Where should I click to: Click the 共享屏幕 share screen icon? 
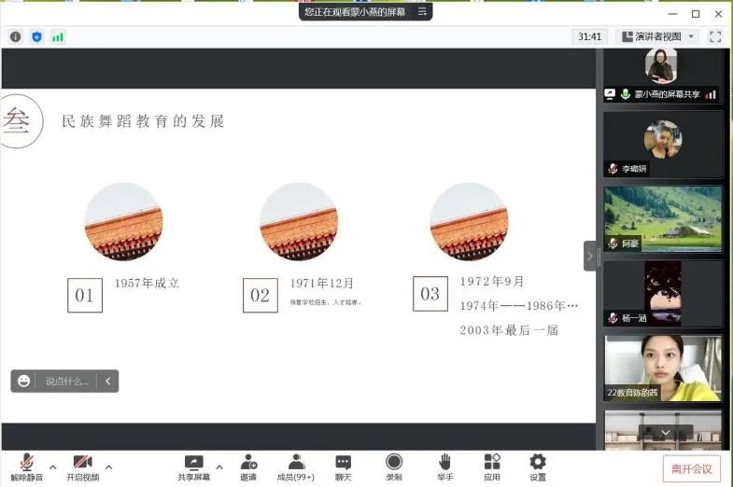193,466
